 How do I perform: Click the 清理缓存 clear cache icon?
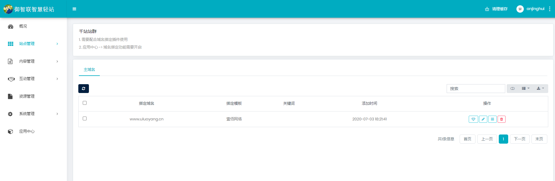coord(487,9)
